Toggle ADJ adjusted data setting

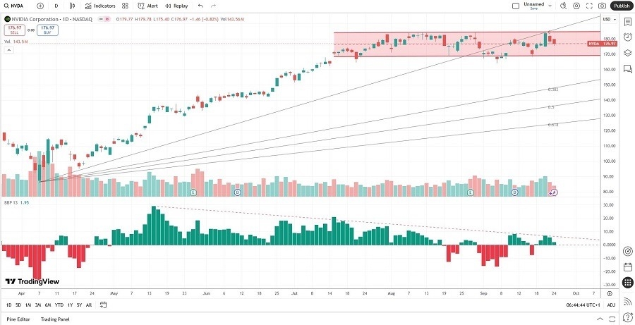(x=611, y=305)
